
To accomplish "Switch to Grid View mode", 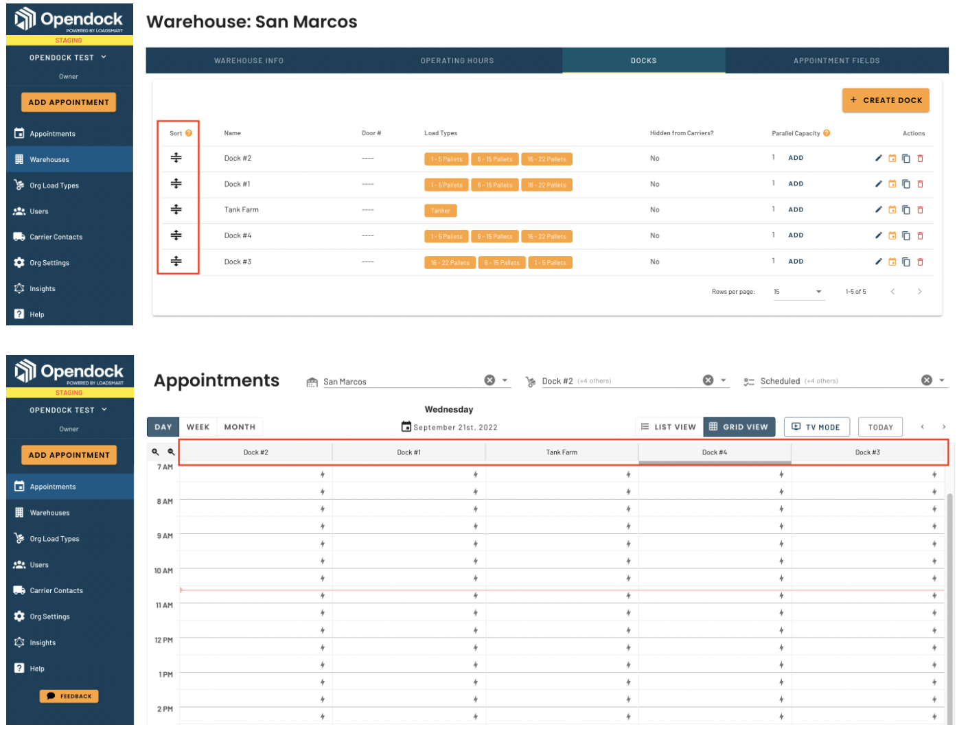I will [739, 427].
